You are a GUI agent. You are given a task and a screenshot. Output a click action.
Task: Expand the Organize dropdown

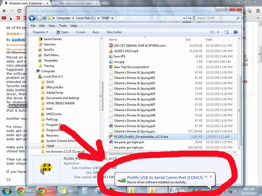click(x=40, y=32)
